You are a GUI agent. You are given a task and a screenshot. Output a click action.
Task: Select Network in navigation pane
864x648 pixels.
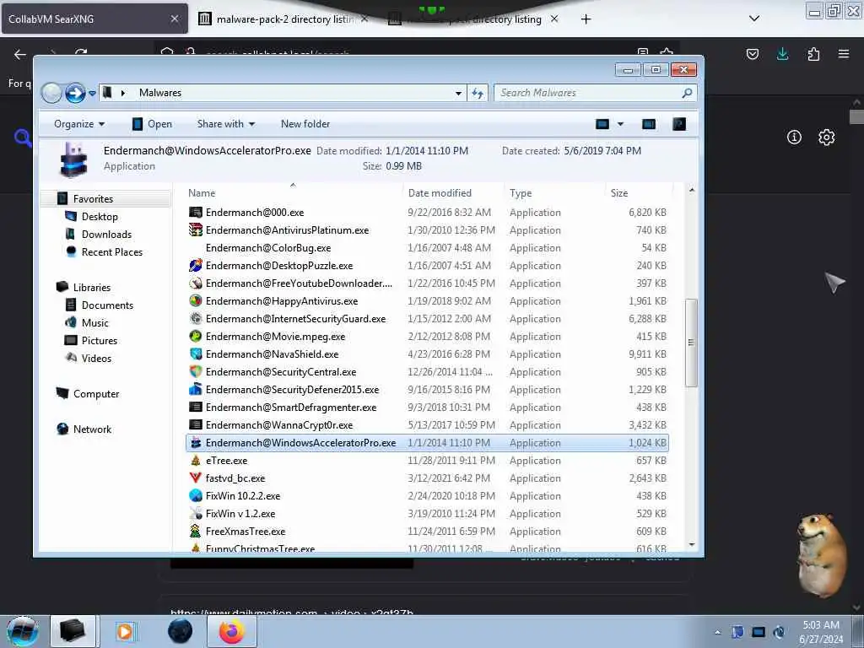92,429
